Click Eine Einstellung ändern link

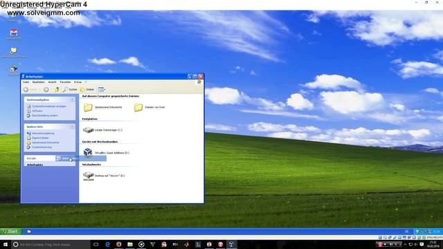[x=42, y=116]
